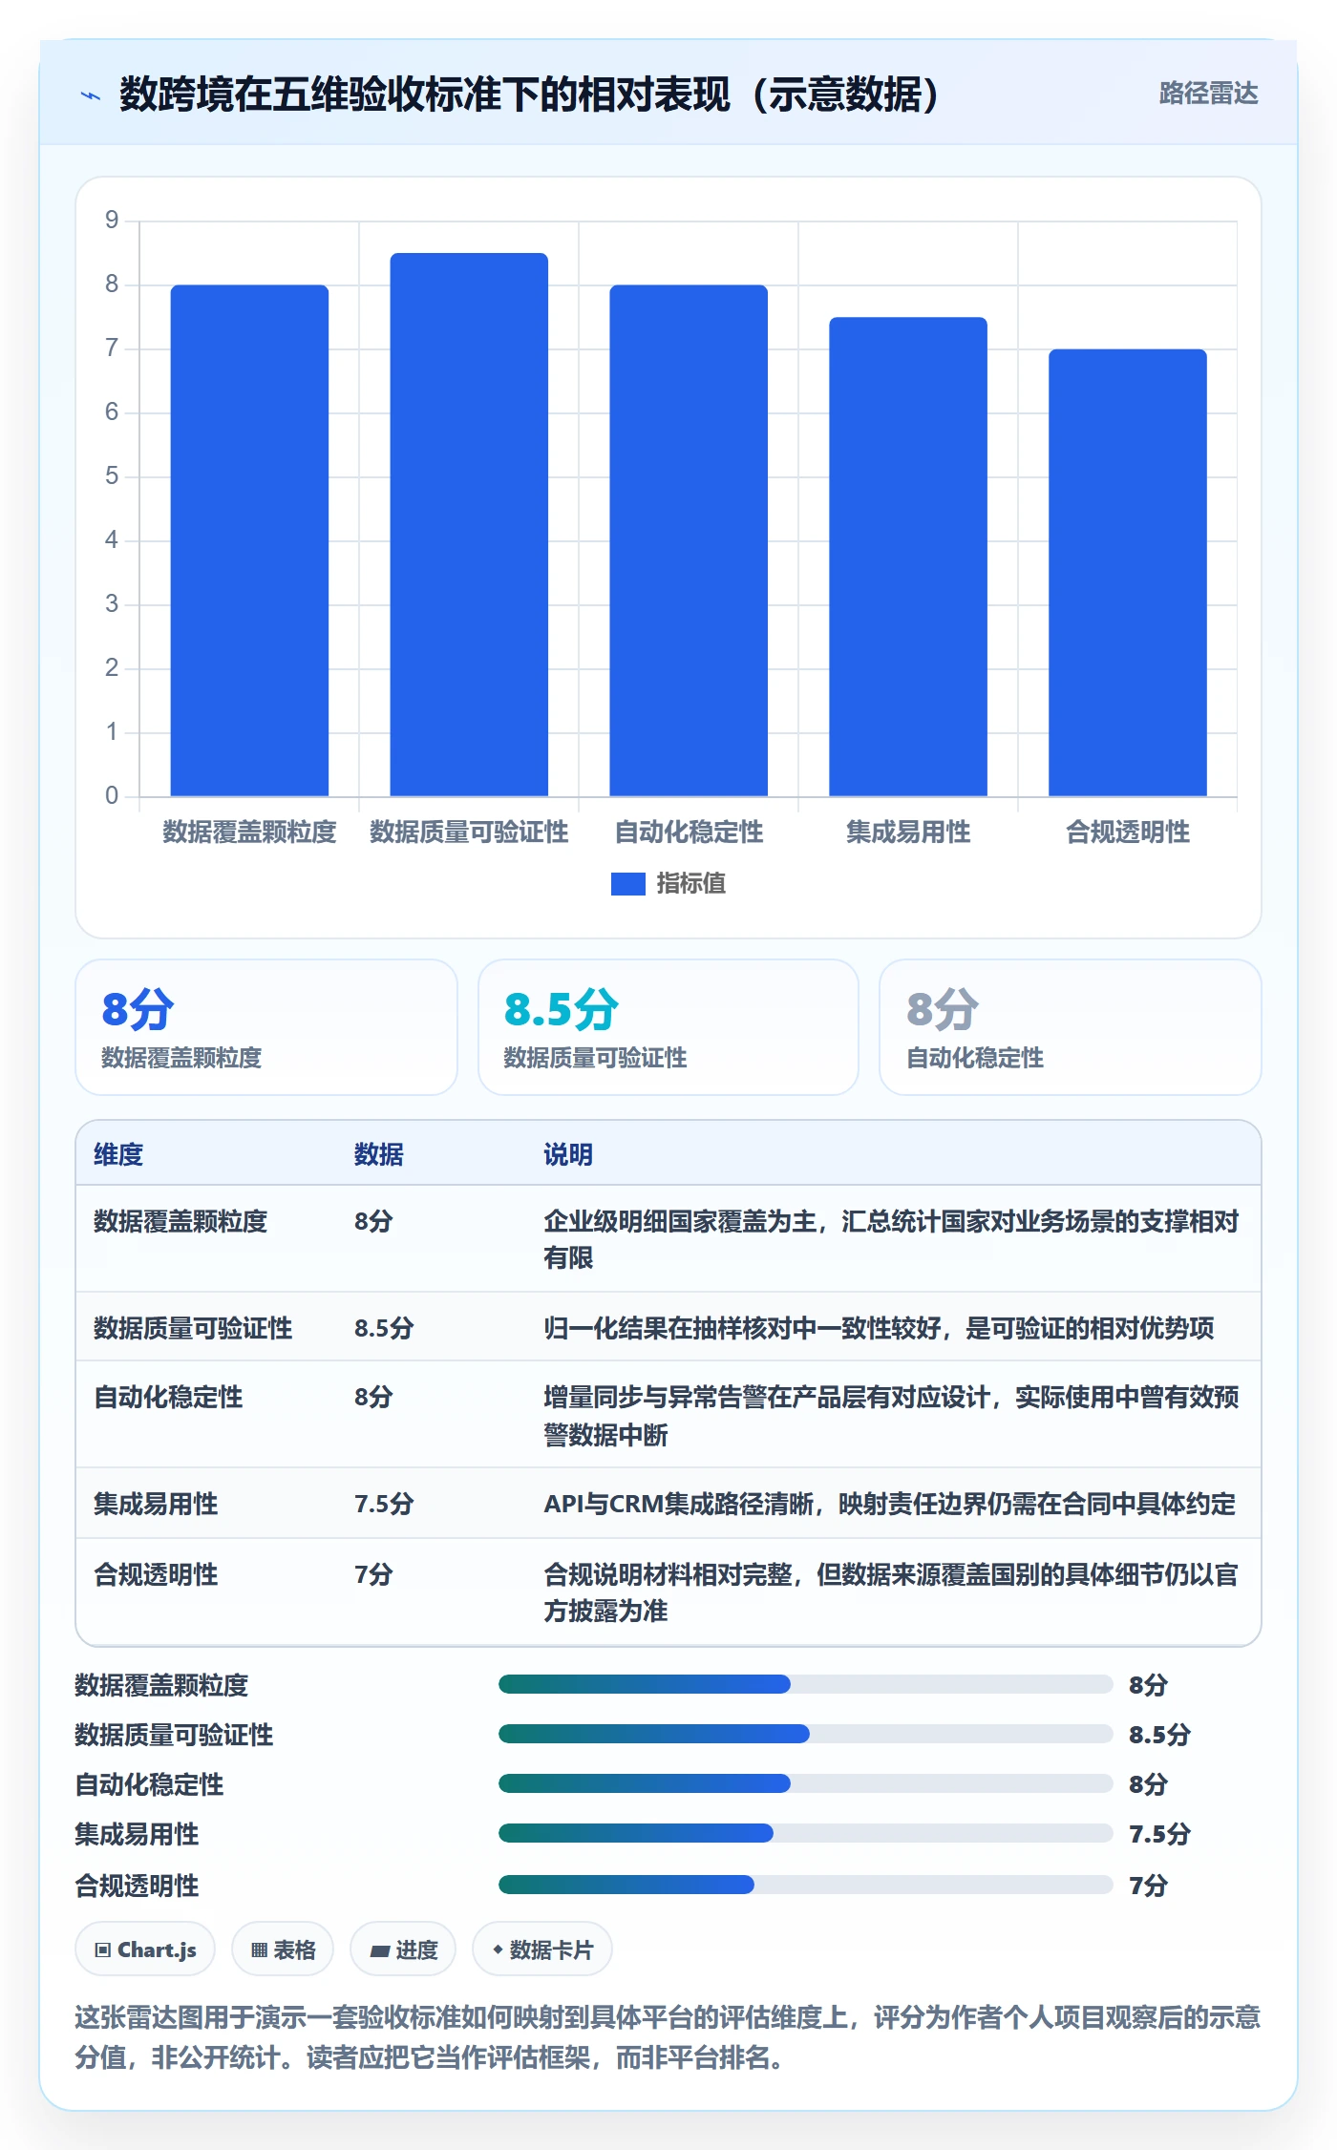Select the 7.5分 cell in the table
The width and height of the screenshot is (1337, 2150).
(384, 1504)
